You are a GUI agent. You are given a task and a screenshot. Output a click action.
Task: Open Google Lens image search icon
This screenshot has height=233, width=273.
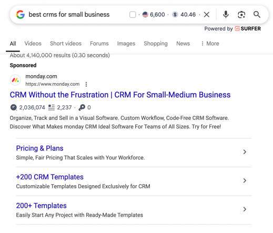[x=241, y=15]
